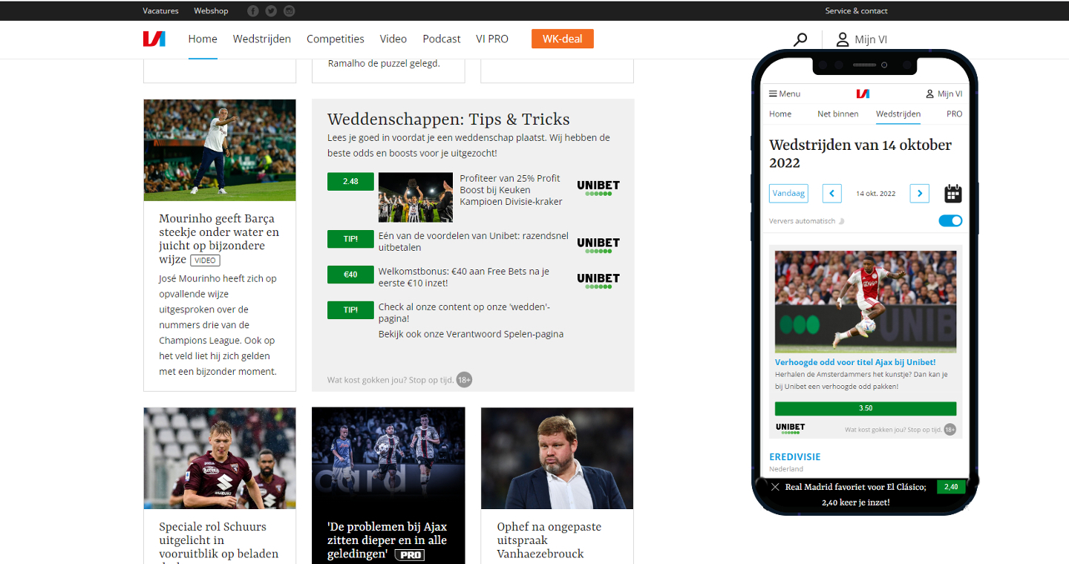
Task: Click the 14 okt. 2022 date label
Action: [x=876, y=194]
